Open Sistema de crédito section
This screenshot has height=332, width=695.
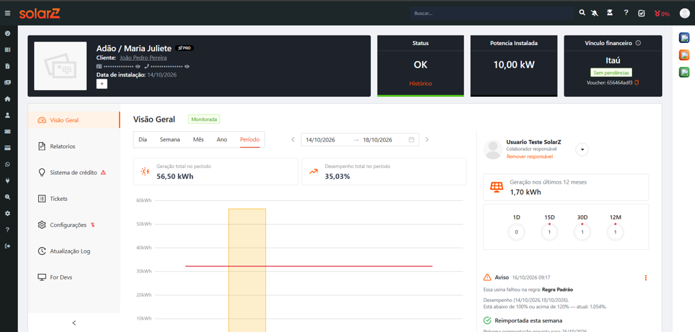click(74, 173)
